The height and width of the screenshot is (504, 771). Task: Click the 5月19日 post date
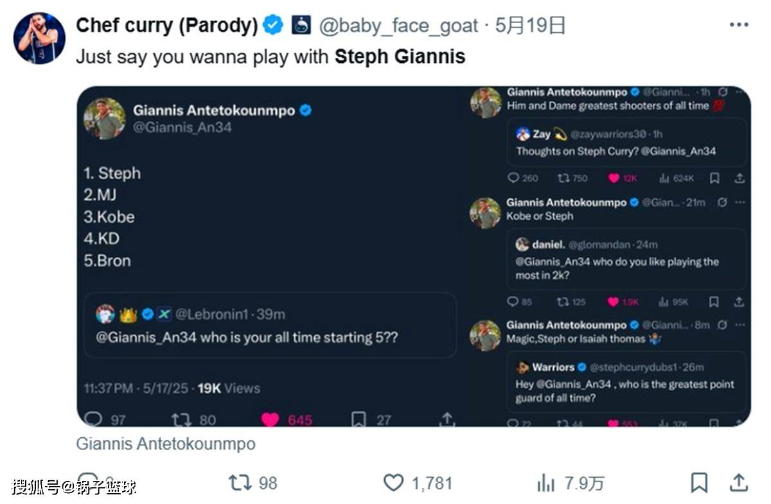[x=531, y=26]
